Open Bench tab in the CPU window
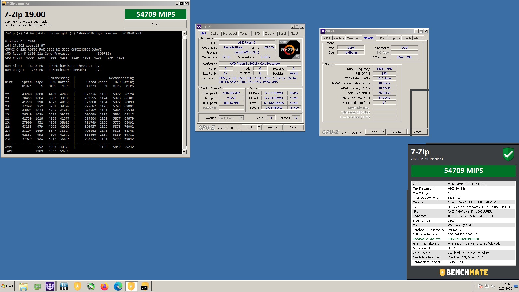This screenshot has height=292, width=519. (x=283, y=34)
